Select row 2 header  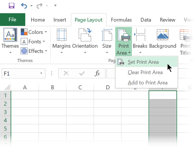point(5,104)
